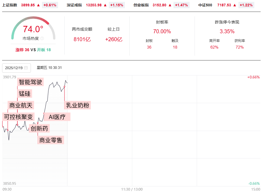Click the up arrow beside 中证500 value

[235, 5]
